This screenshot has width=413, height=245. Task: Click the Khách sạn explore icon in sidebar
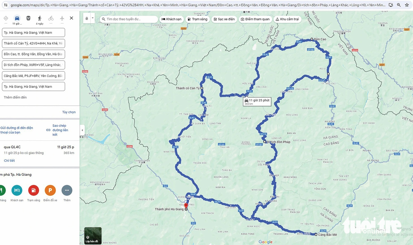tap(17, 190)
